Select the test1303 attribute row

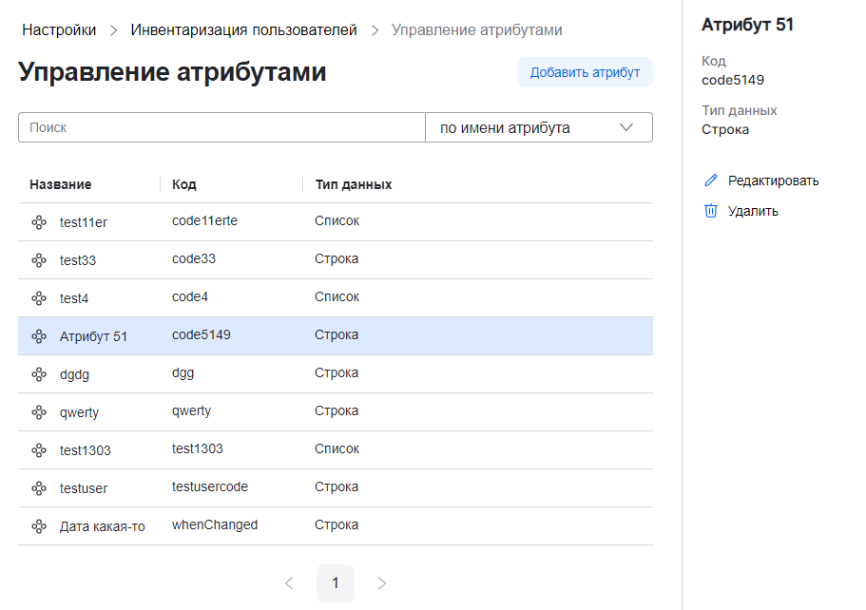(x=335, y=449)
